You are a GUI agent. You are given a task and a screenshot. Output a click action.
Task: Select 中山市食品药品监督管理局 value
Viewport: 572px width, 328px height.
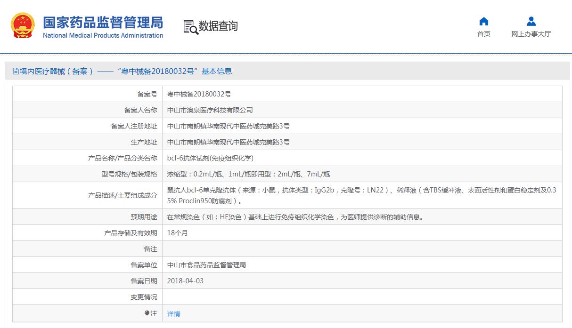coord(207,265)
